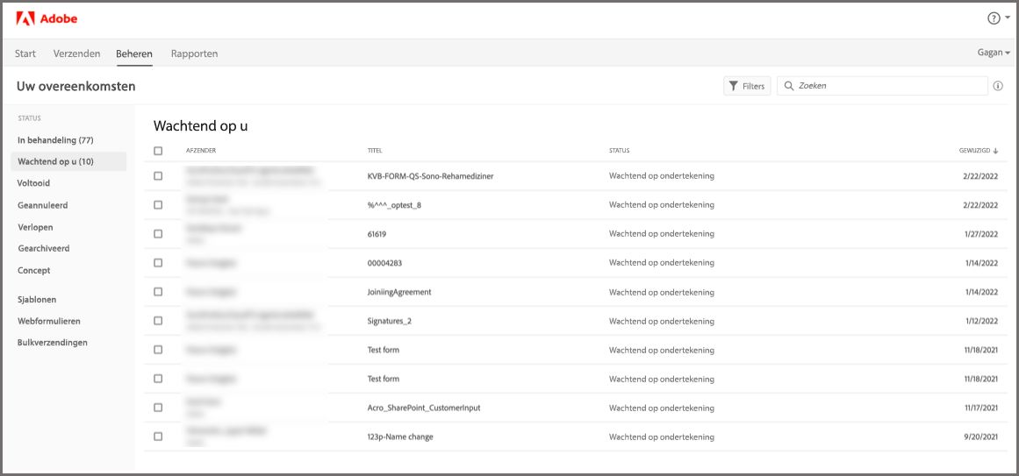Show In behandeling (77) agreements
The image size is (1019, 476).
55,140
